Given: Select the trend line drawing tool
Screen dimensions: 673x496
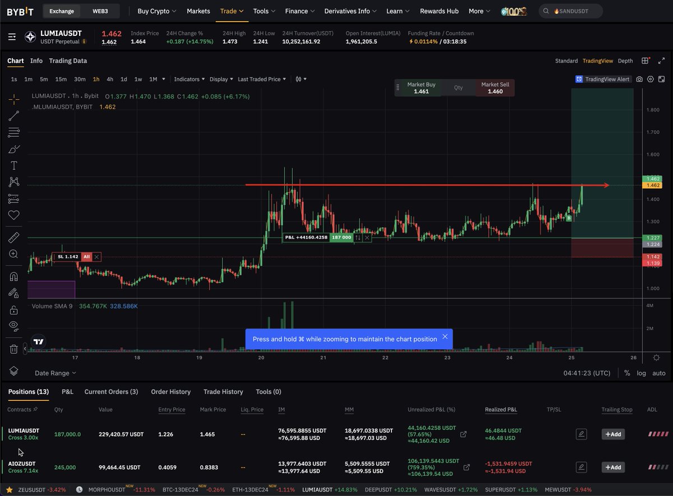Looking at the screenshot, I should coord(13,116).
